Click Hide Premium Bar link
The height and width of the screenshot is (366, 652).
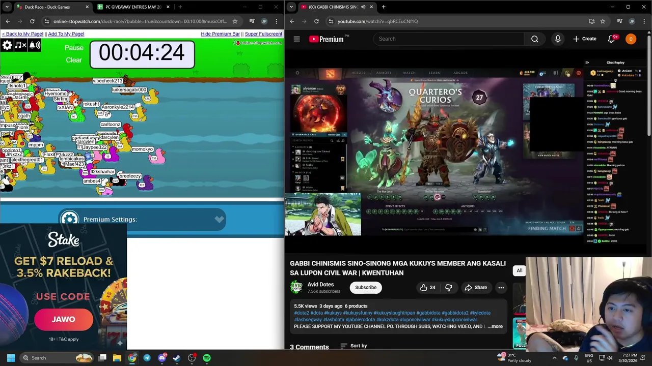pos(220,34)
